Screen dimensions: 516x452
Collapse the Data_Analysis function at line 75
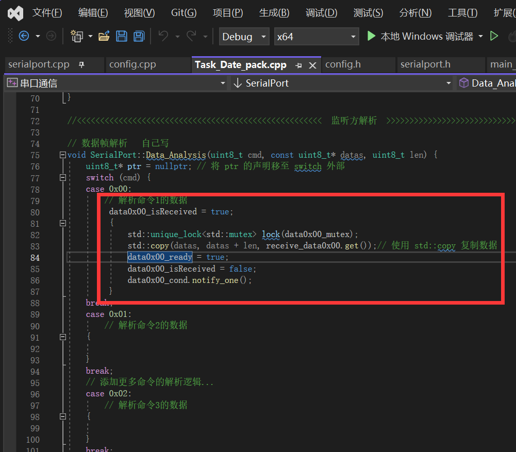pyautogui.click(x=62, y=155)
